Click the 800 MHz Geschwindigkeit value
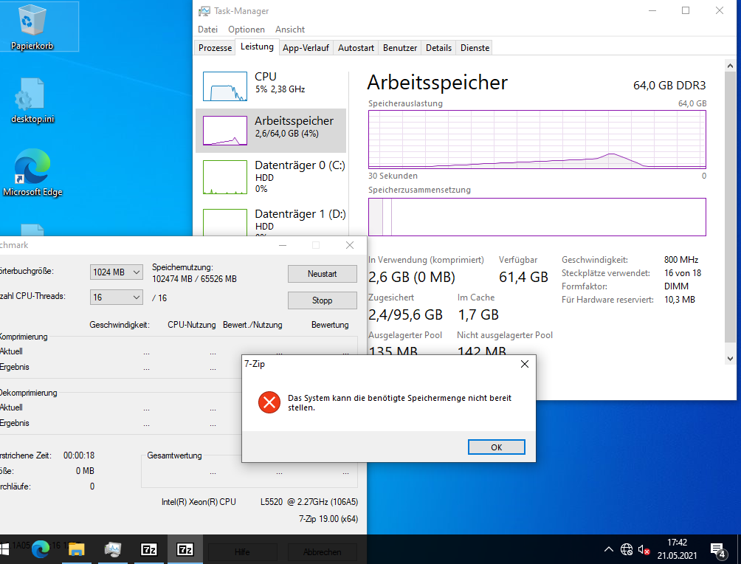The height and width of the screenshot is (564, 741). [x=681, y=260]
